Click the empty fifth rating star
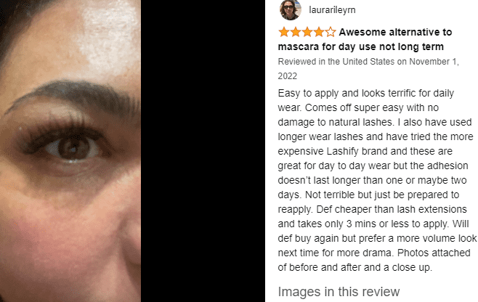 330,32
